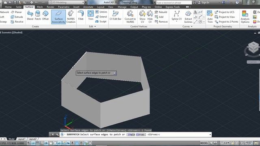
Task: Click Project to UCS
Action: tap(224, 12)
